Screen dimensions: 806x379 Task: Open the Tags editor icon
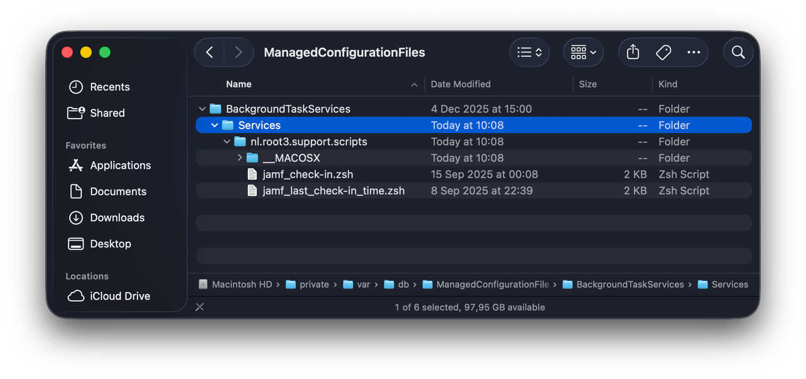coord(663,52)
